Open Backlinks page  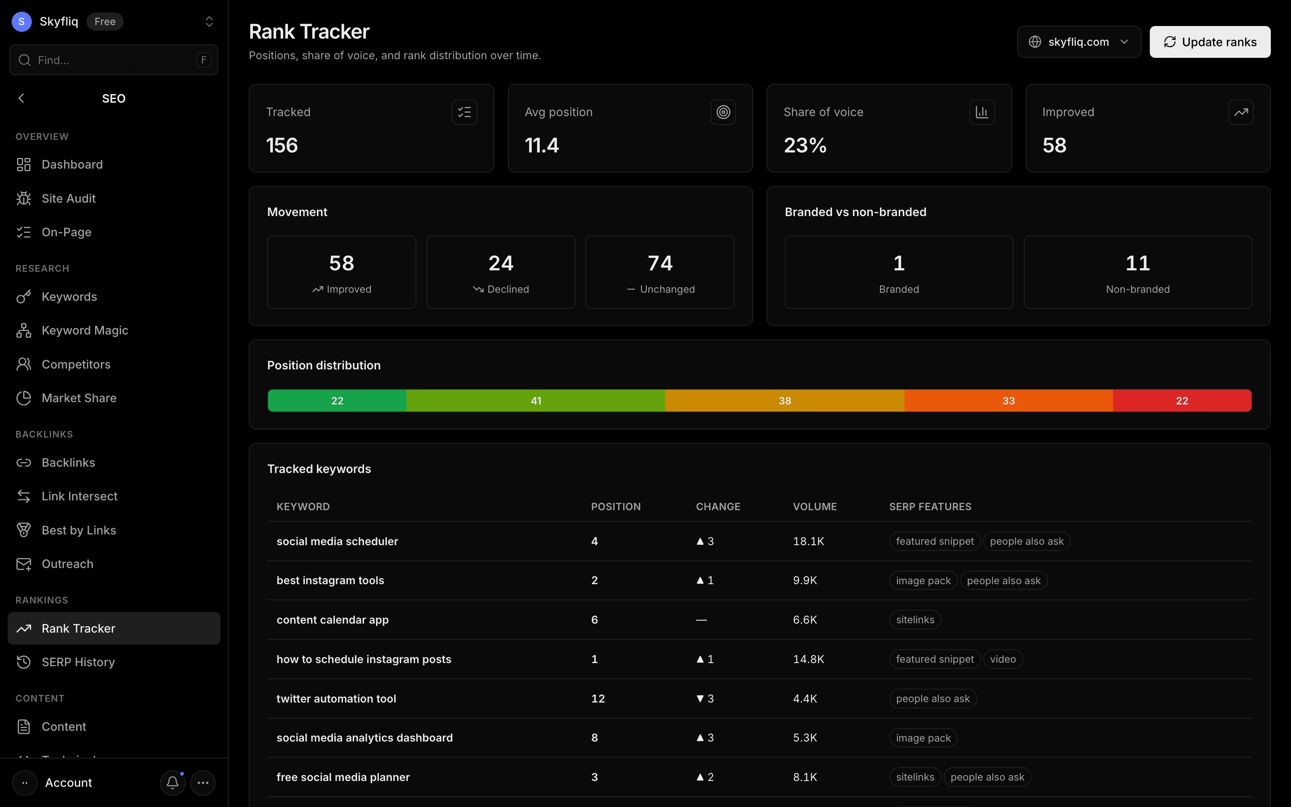[x=113, y=462]
